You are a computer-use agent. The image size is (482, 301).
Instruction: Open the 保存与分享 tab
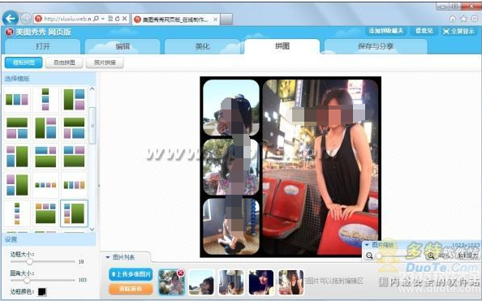pyautogui.click(x=376, y=46)
